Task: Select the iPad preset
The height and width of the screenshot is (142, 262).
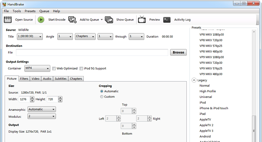Action: [203, 114]
